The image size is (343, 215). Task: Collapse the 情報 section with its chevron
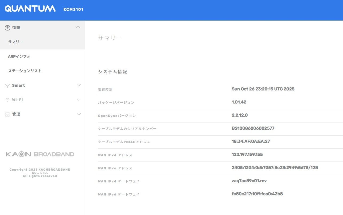(78, 27)
